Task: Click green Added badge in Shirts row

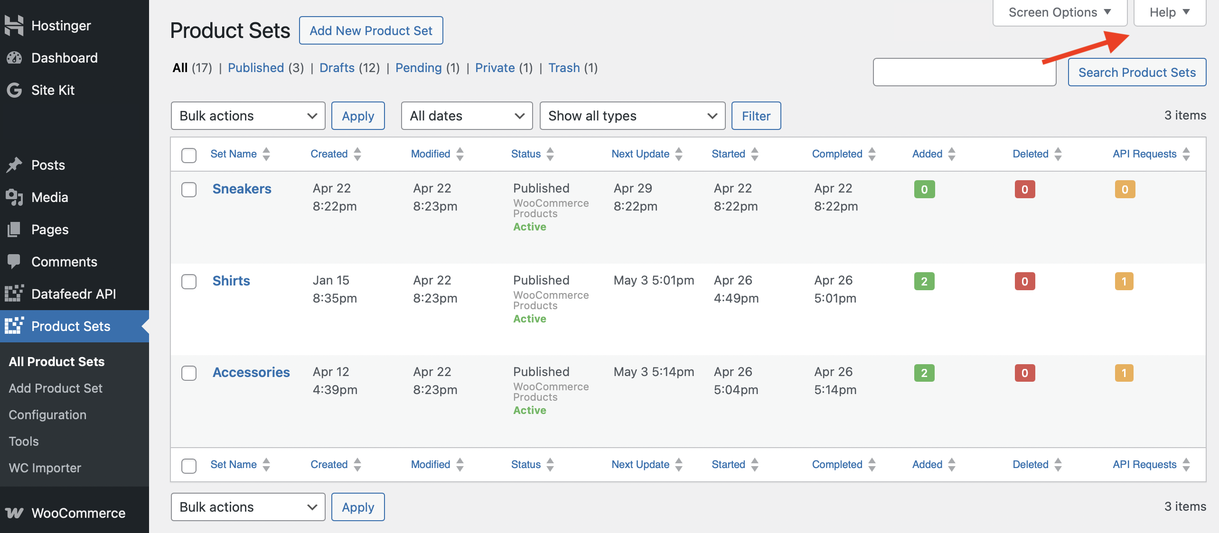Action: click(924, 281)
